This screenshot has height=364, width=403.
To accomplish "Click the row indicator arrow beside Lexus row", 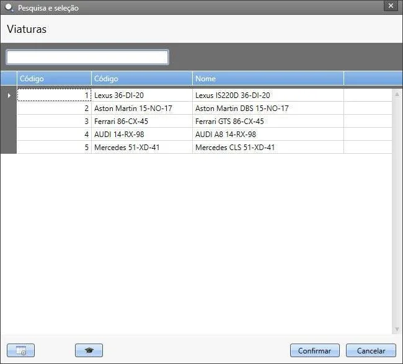I will click(9, 95).
